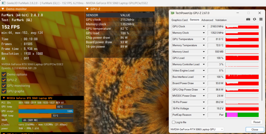Collapse the GPU-Z overlay panel triangle
The width and height of the screenshot is (266, 134).
87,10
